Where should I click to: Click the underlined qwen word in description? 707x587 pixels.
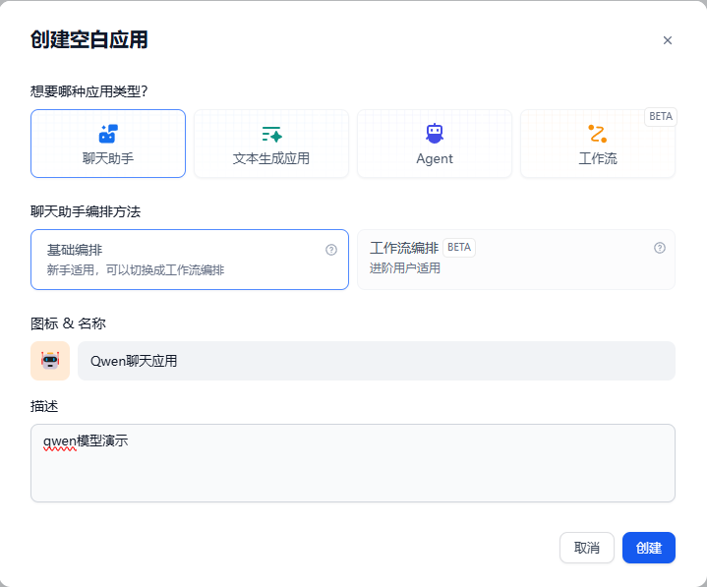(x=59, y=441)
